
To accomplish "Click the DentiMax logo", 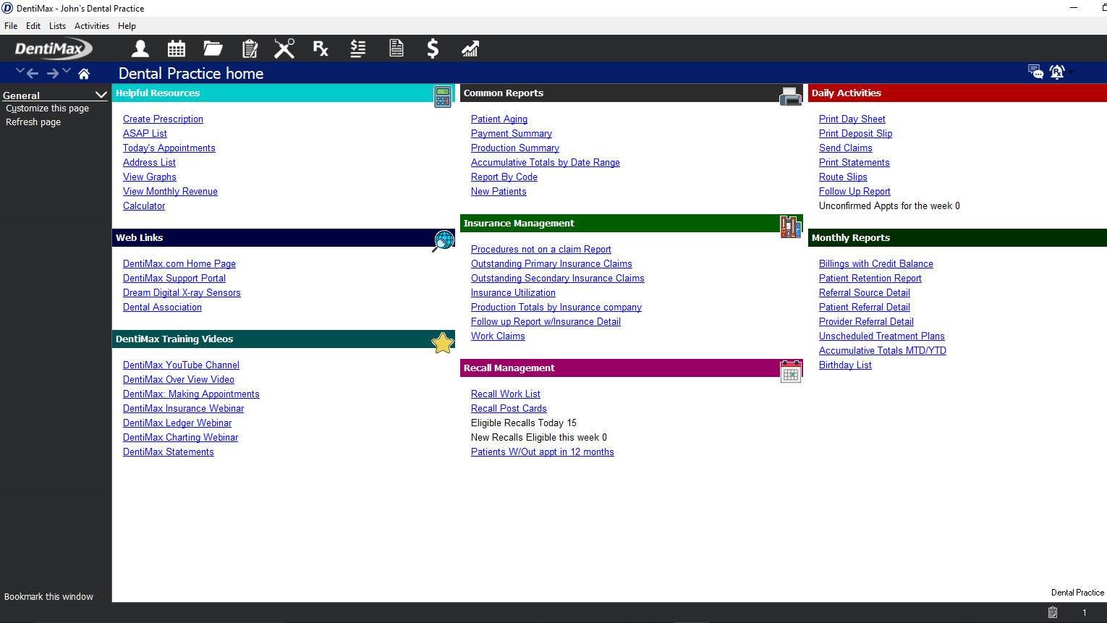I will (x=54, y=49).
